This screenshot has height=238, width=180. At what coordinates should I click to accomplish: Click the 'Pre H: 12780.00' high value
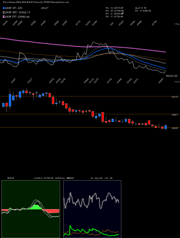115,11
